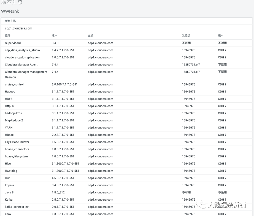Image resolution: width=254 pixels, height=216 pixels.
Task: Click knox version 1.3.0.7.1.7.0-551
Action: 63,214
